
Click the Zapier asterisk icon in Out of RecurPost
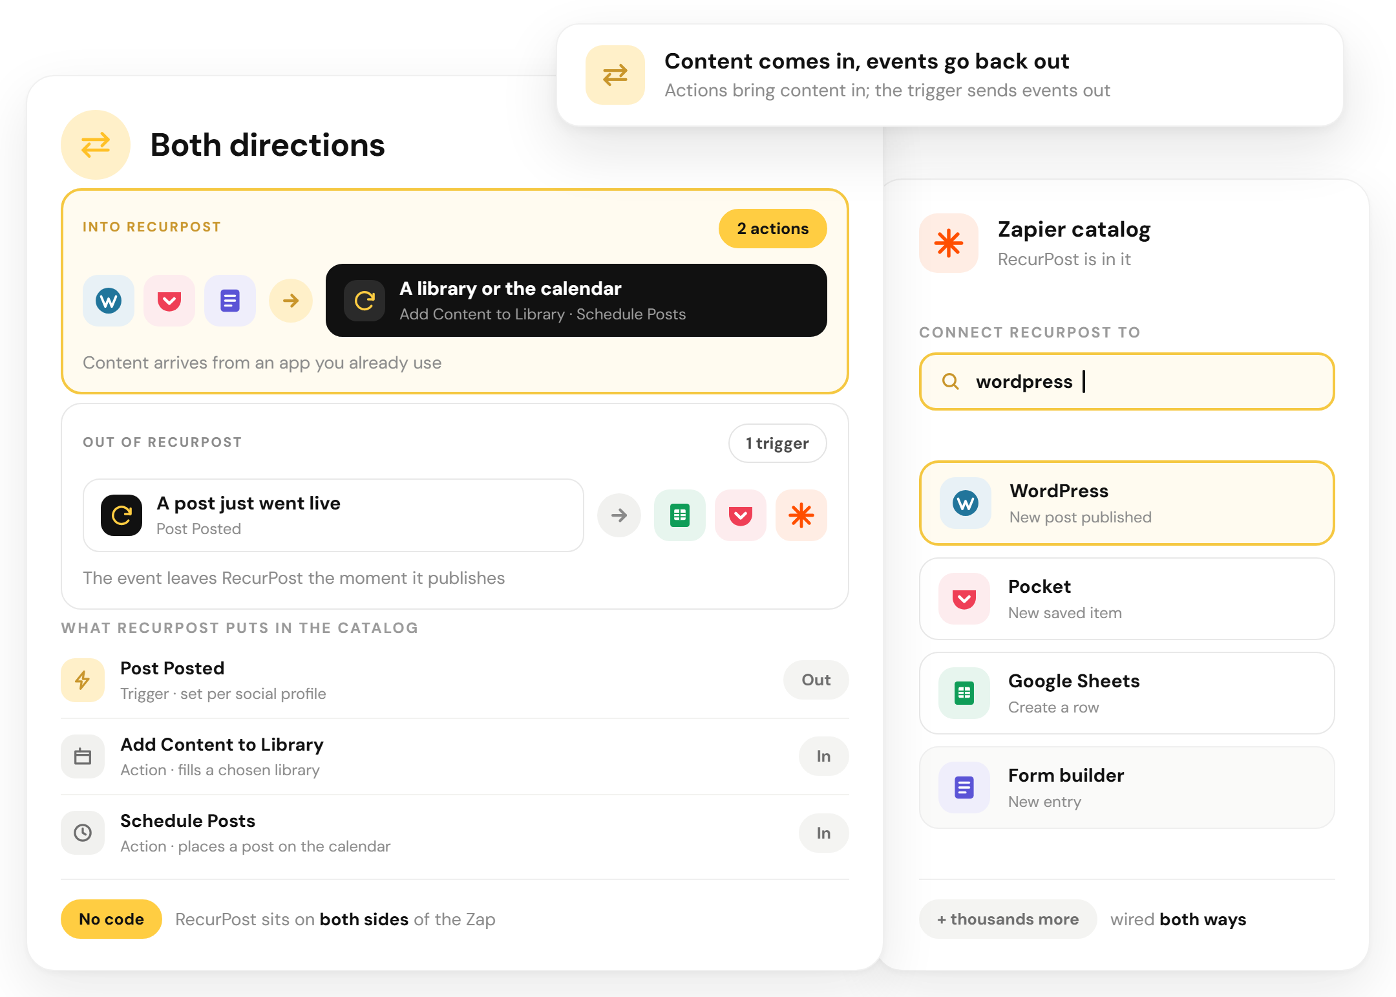pyautogui.click(x=801, y=515)
